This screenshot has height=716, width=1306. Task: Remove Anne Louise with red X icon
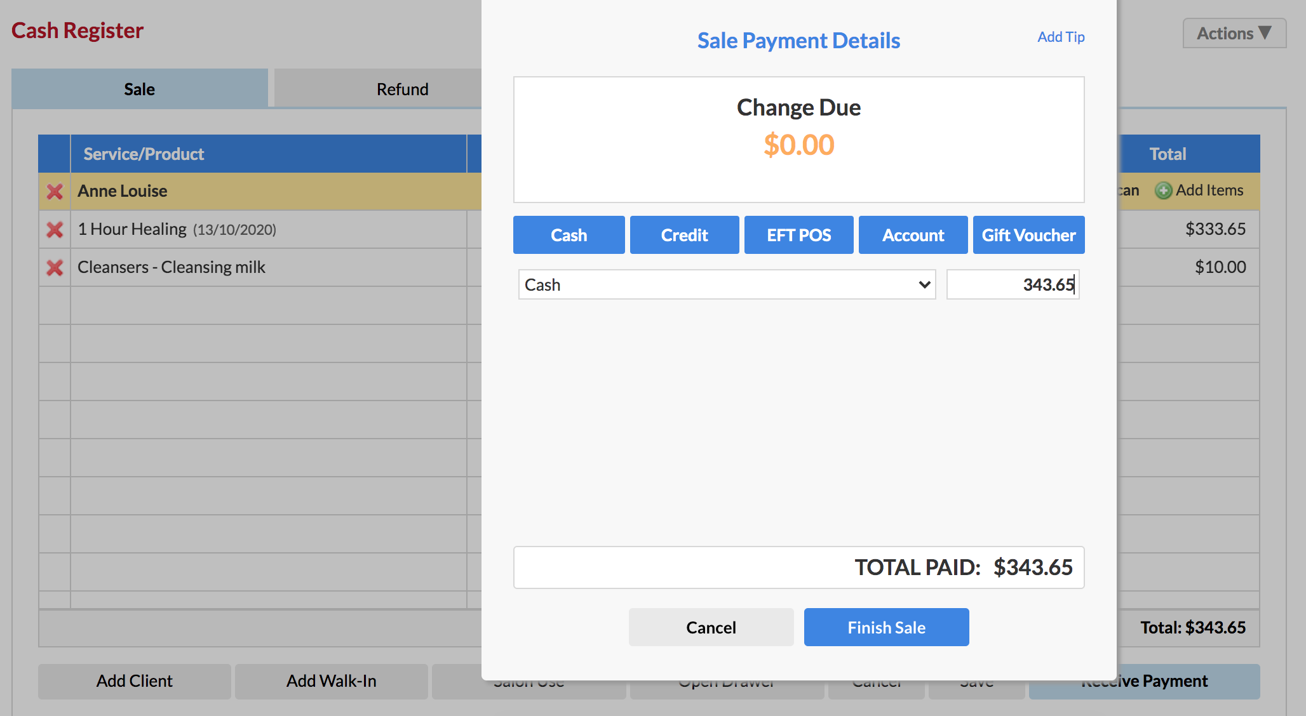[x=55, y=191]
